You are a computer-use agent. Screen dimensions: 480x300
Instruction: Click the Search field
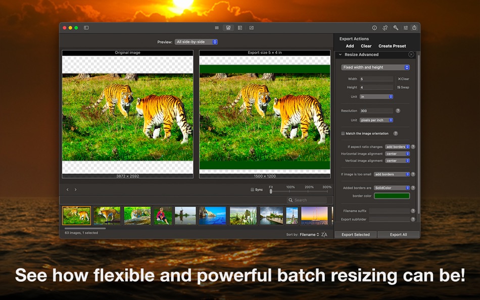pyautogui.click(x=307, y=200)
